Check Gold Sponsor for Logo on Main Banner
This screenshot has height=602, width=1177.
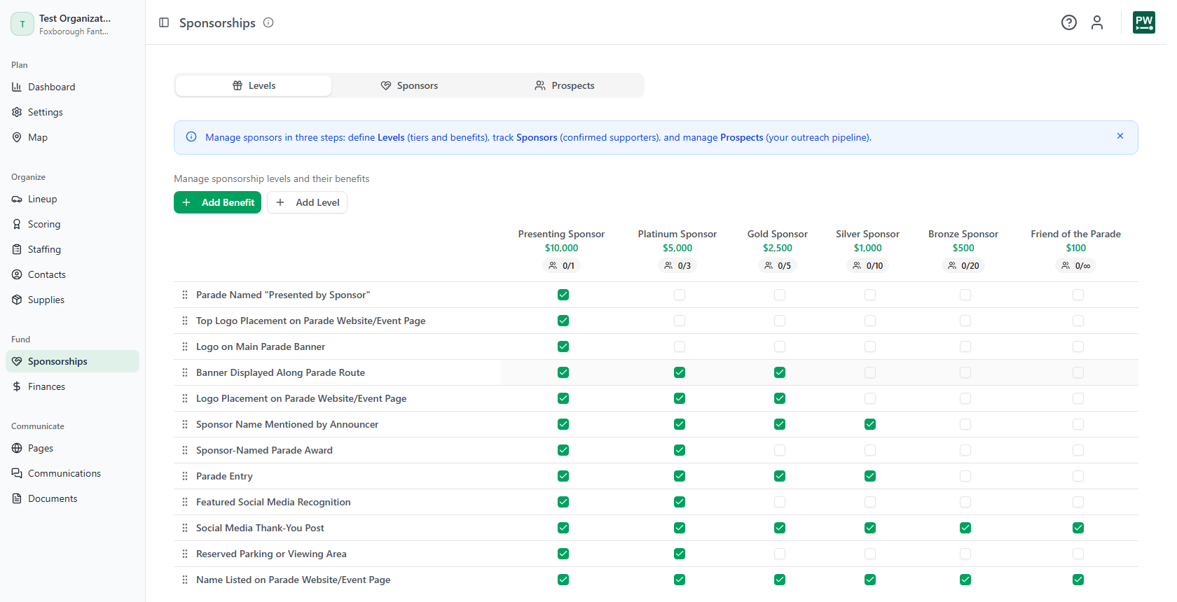tap(780, 346)
